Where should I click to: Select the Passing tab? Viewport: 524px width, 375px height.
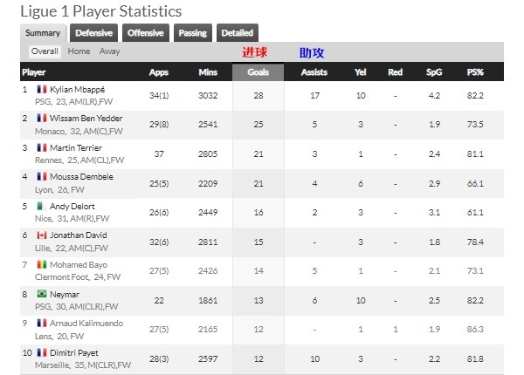193,32
